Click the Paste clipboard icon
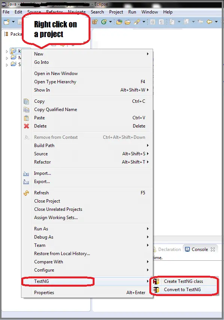224x320 pixels. click(x=26, y=118)
